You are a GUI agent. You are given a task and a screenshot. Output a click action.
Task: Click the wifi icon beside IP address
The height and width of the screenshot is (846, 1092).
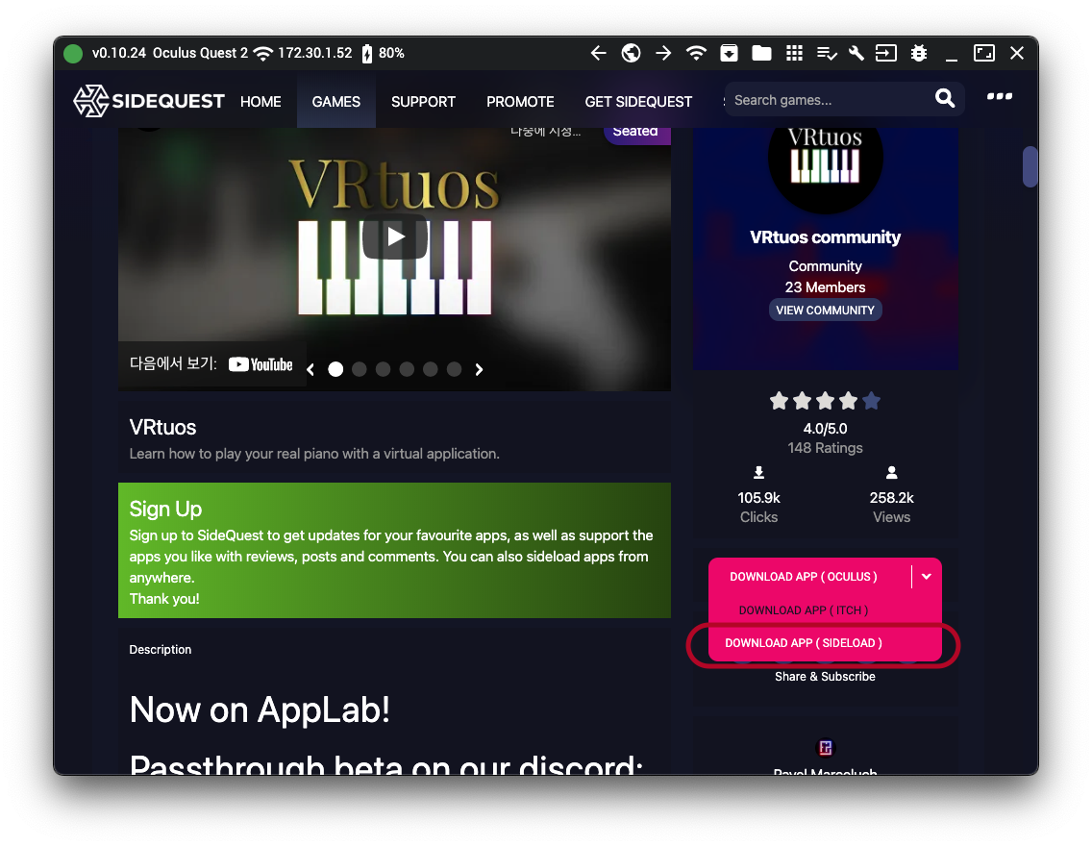[x=262, y=54]
